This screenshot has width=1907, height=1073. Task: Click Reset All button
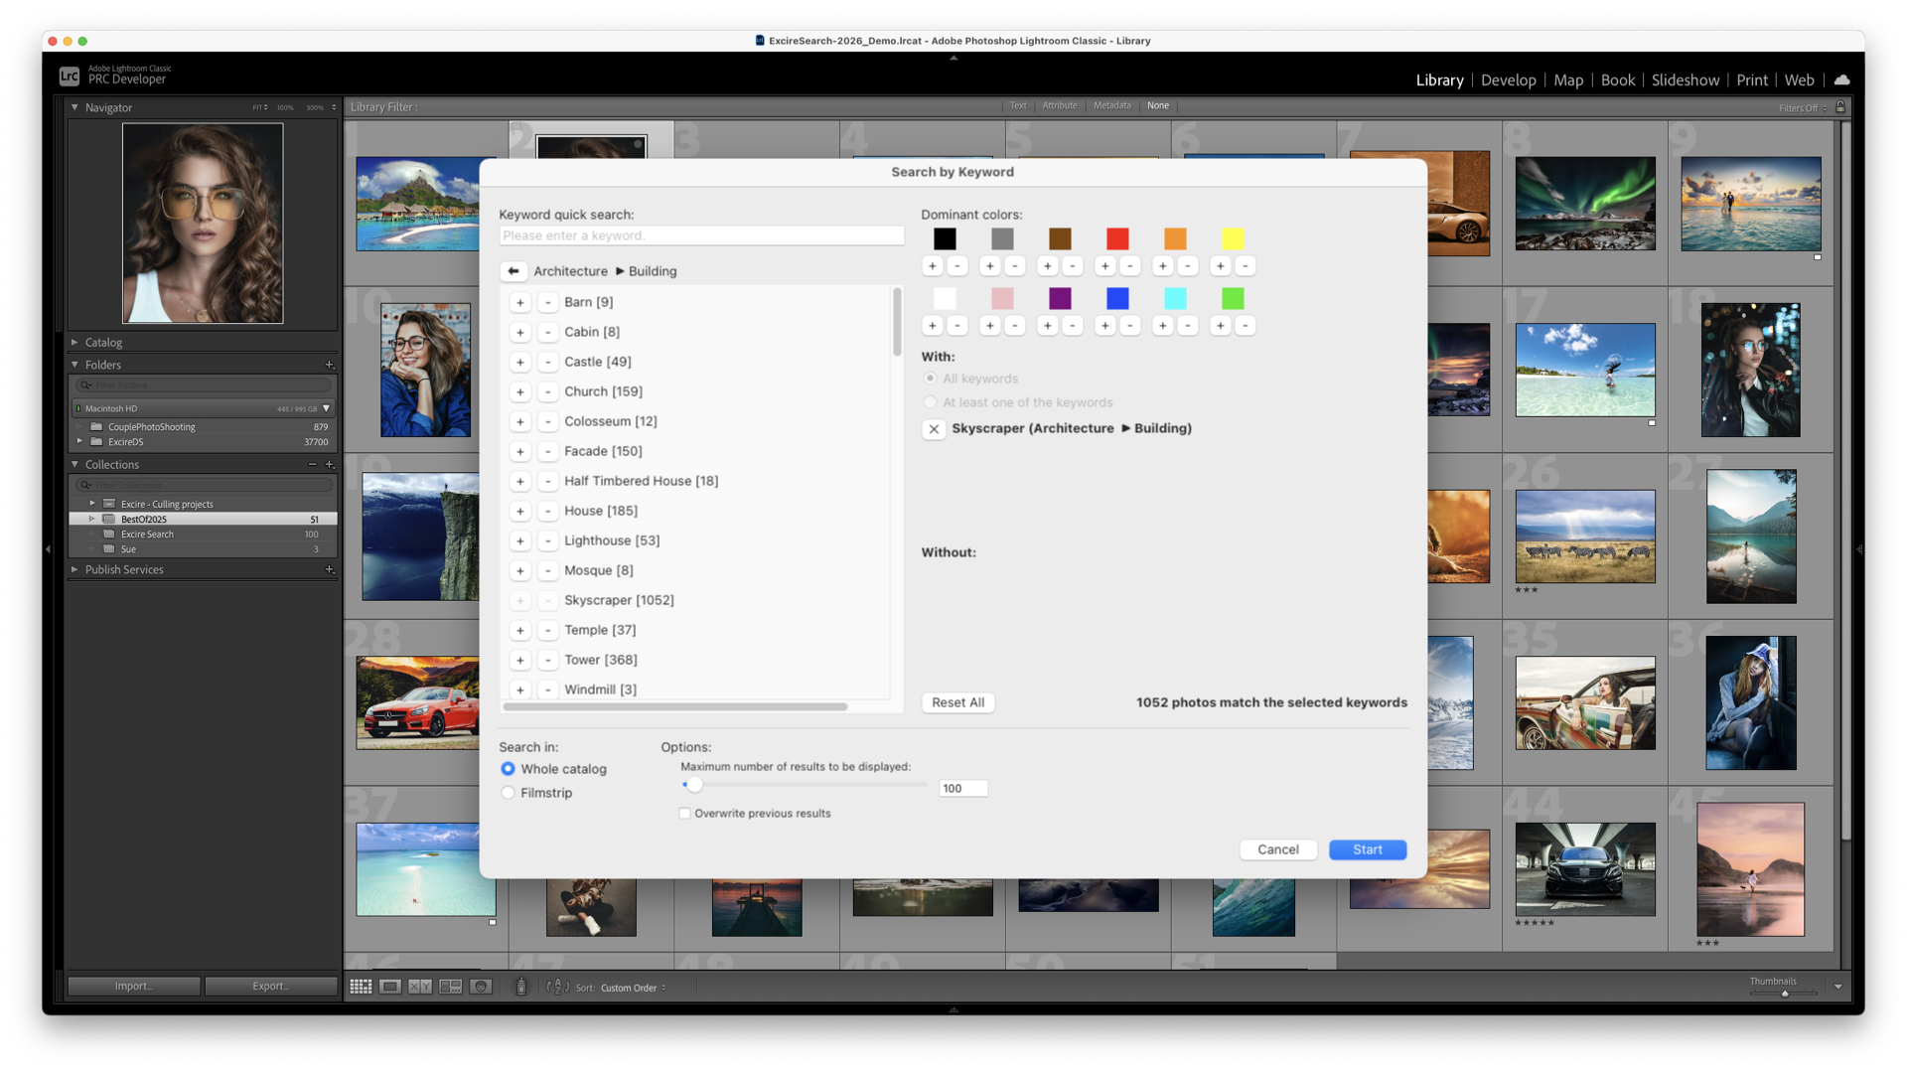tap(957, 702)
